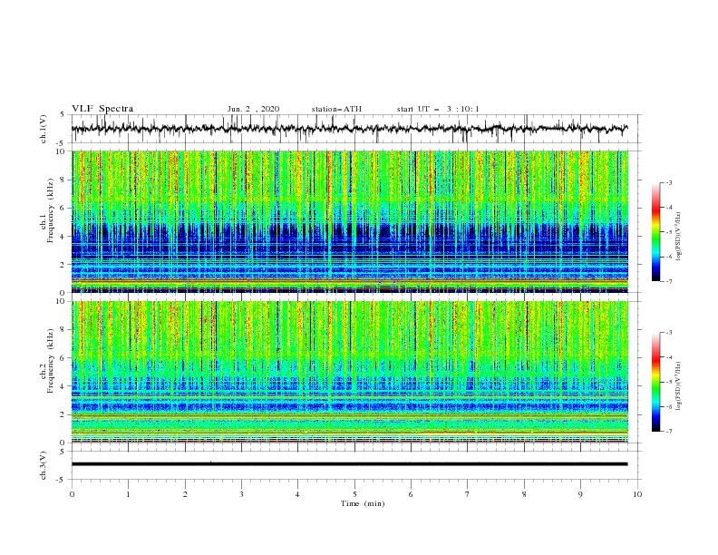Click the ch.1 spectrogram panel
This screenshot has height=555, width=718.
349,221
